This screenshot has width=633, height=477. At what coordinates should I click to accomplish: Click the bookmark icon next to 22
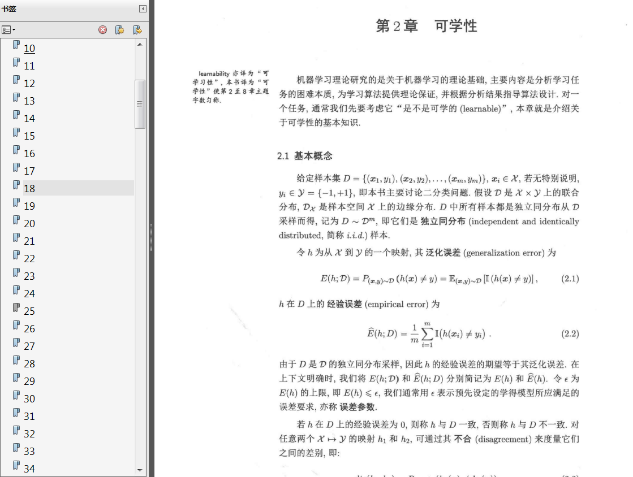tap(16, 255)
